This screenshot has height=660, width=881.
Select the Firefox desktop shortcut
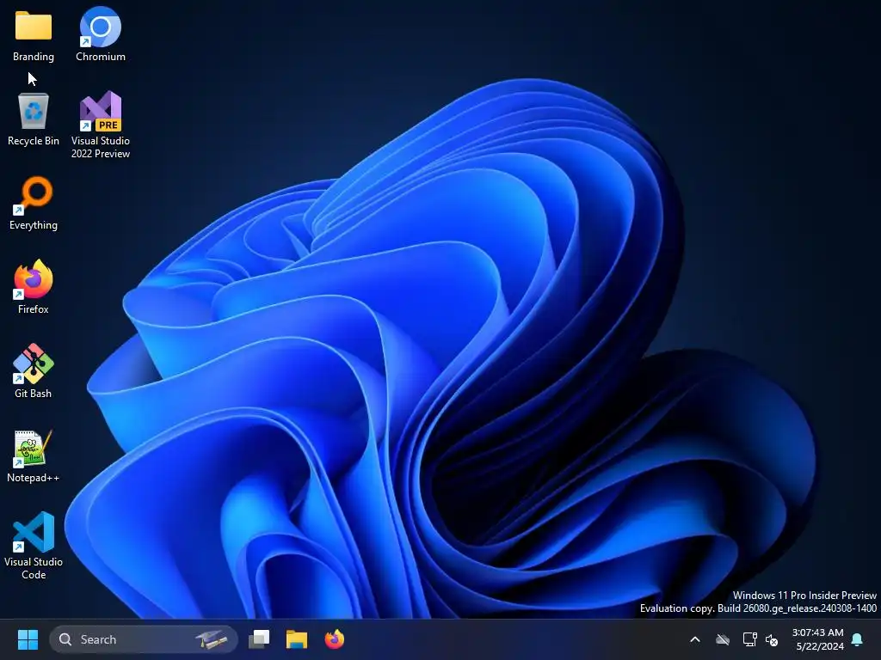34,287
